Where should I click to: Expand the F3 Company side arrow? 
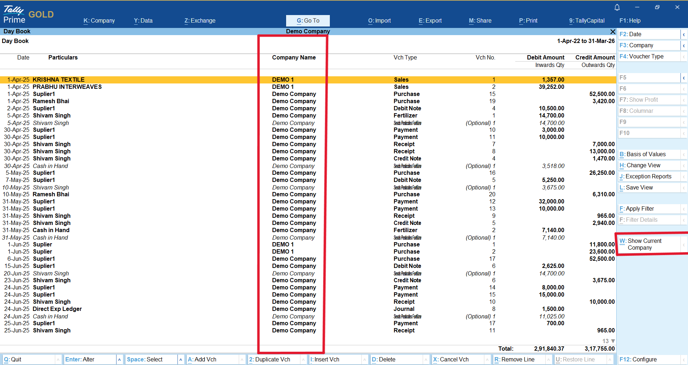(684, 45)
